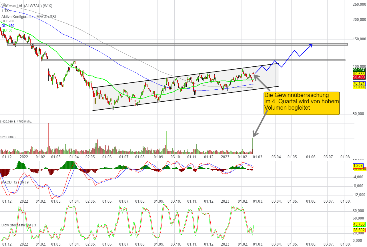
Task: Click the green-bordered '43,763' stochastic value tag
Action: (x=359, y=224)
